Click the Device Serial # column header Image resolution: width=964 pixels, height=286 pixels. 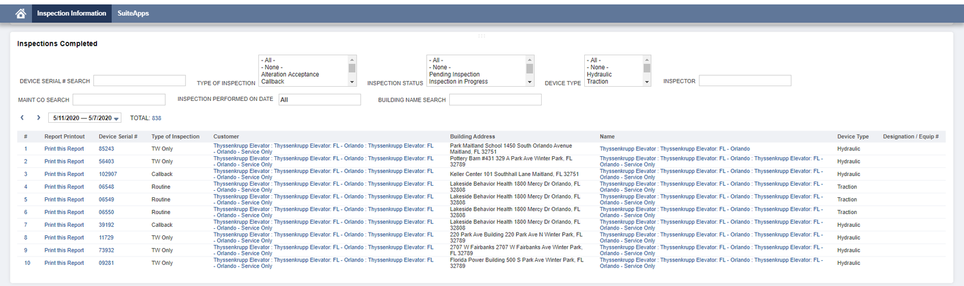[118, 137]
